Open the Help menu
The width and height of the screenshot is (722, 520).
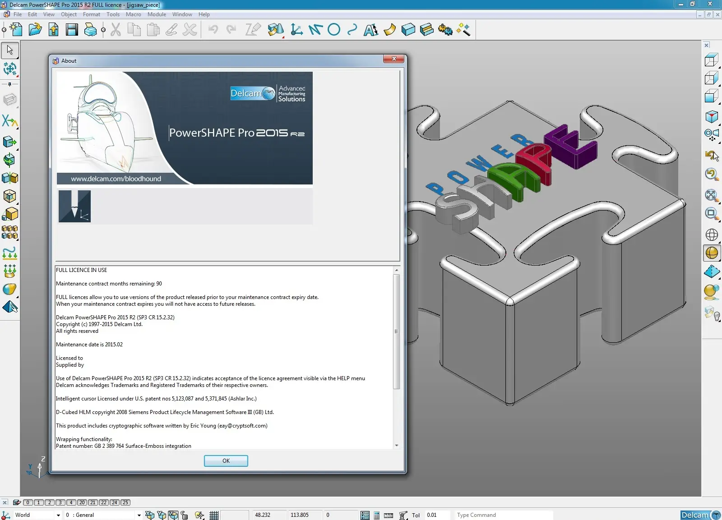click(x=204, y=14)
